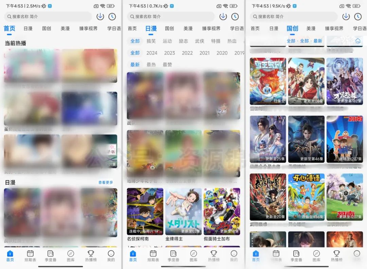
Task: Tap 排期表 calendar icon on left screen
Action: (30, 254)
